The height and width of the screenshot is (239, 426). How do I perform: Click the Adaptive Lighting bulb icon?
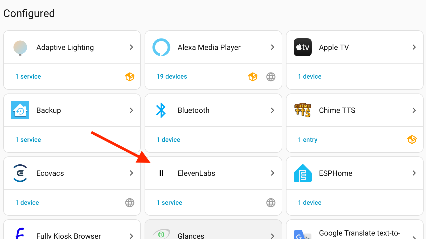click(20, 48)
